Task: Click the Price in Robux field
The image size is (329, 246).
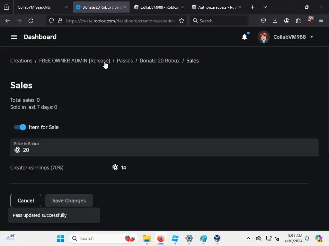Action: (x=164, y=147)
